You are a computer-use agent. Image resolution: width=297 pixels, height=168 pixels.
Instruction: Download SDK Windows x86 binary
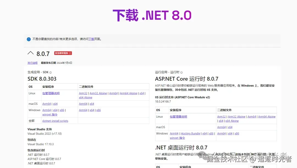(98, 110)
